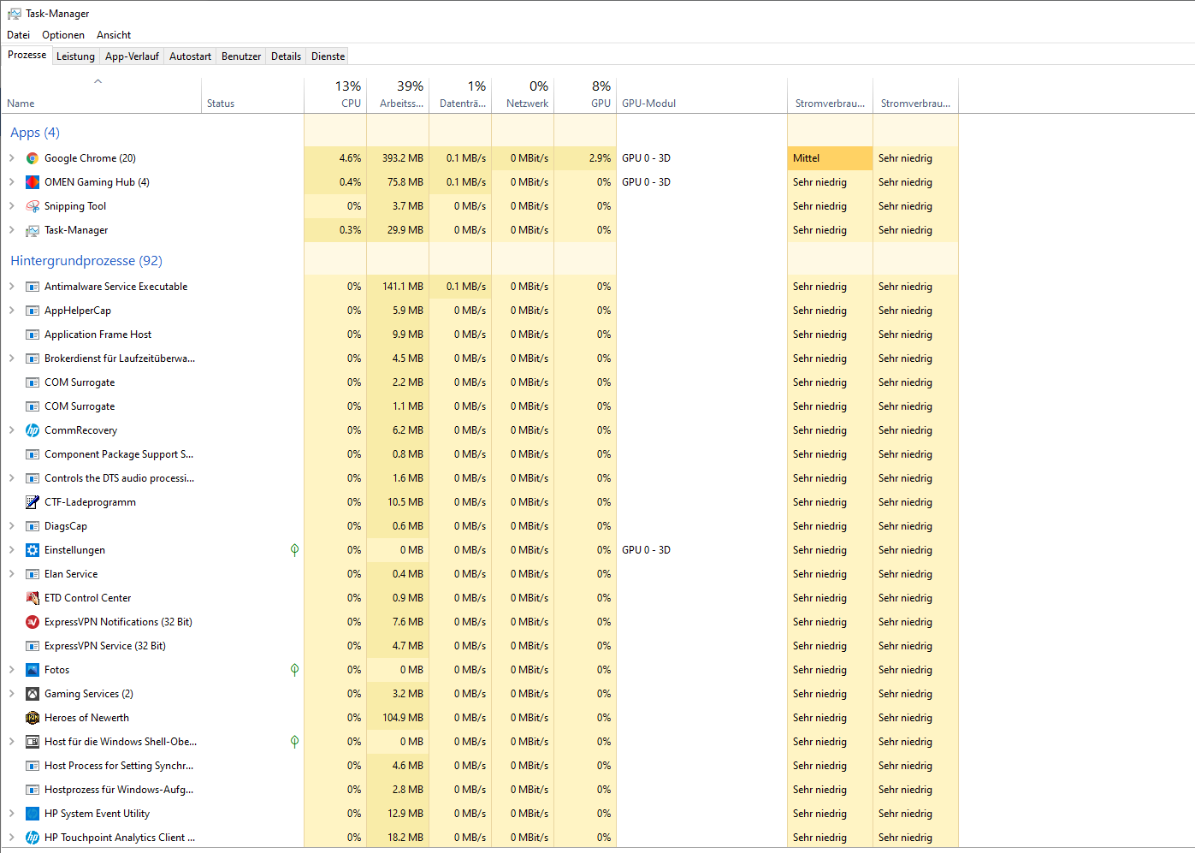
Task: Select the Hostprozess für Windows-Aufg... row
Action: pos(479,790)
